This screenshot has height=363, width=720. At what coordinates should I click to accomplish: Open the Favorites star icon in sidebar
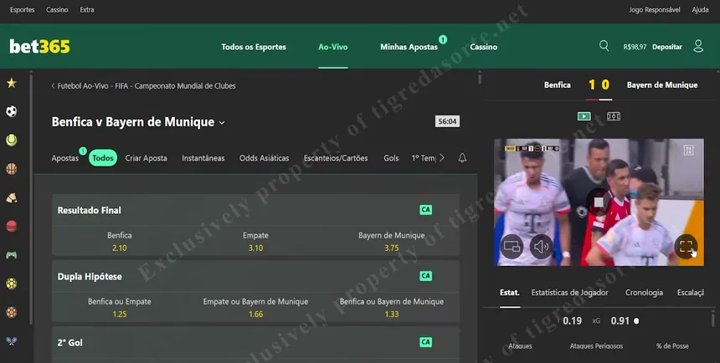12,83
